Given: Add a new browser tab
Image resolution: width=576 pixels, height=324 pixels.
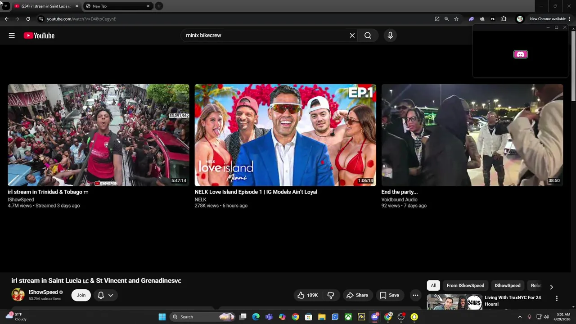Looking at the screenshot, I should click(x=159, y=6).
